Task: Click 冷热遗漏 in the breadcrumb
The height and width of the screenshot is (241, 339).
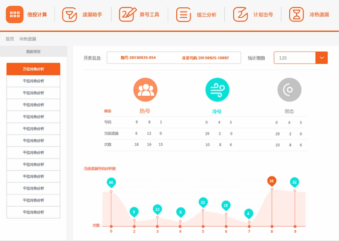Action: (x=28, y=39)
